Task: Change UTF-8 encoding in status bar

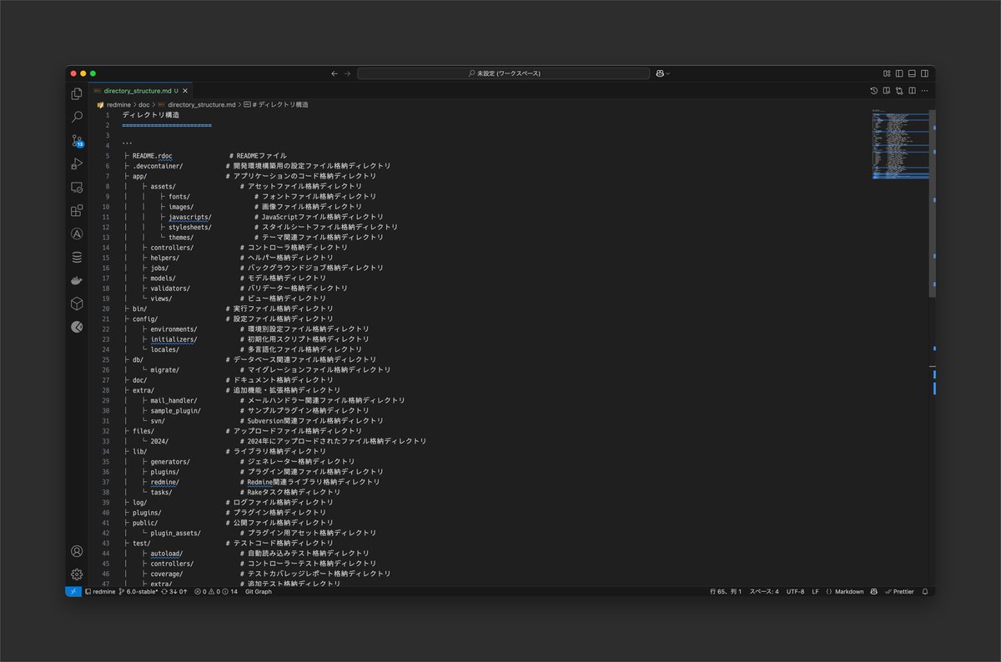Action: coord(795,591)
